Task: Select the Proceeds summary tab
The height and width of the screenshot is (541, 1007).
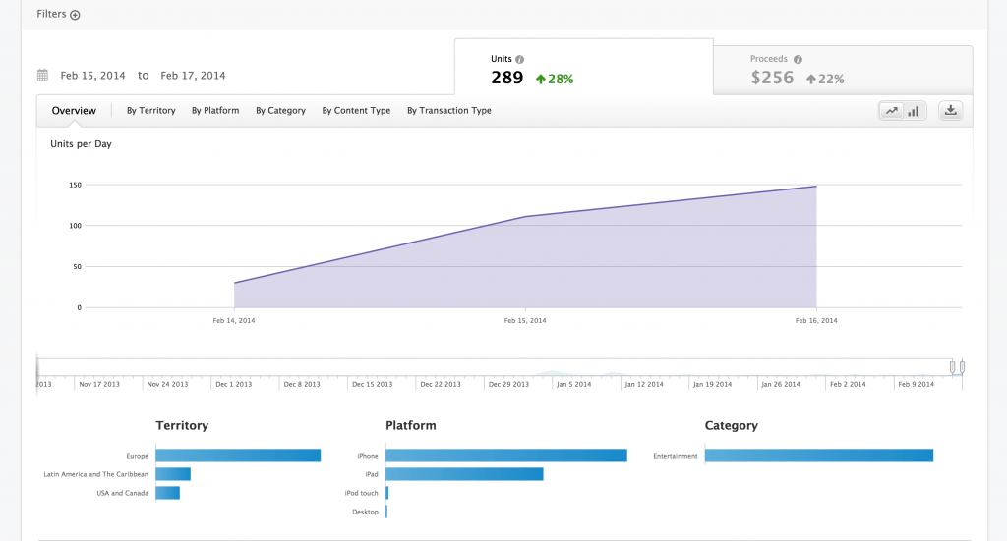Action: coord(842,70)
